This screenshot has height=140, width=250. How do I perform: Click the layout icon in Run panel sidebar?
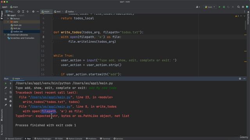coord(5,99)
